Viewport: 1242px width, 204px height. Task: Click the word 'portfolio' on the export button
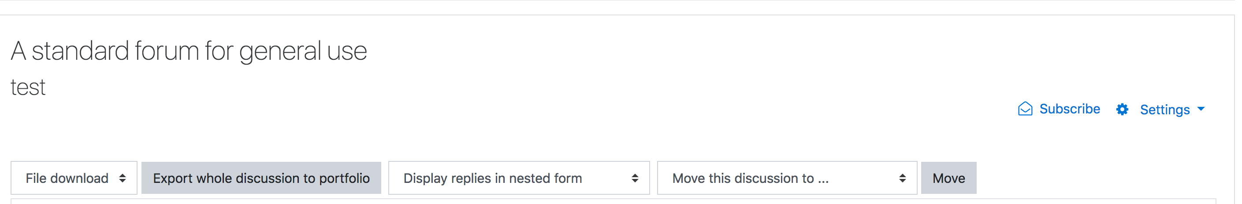coord(344,178)
